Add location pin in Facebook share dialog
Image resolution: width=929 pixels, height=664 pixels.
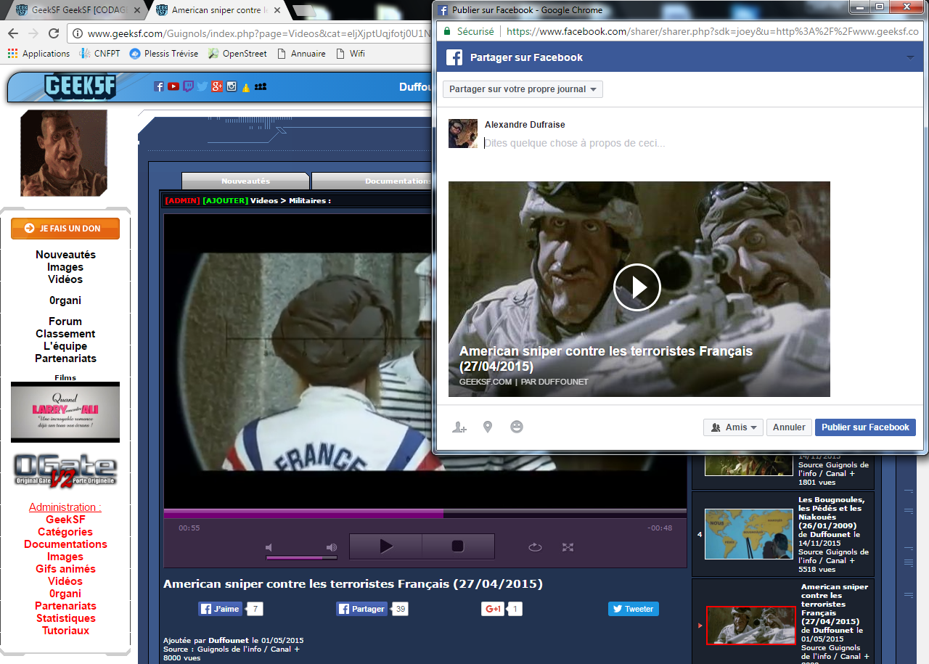[x=488, y=427]
